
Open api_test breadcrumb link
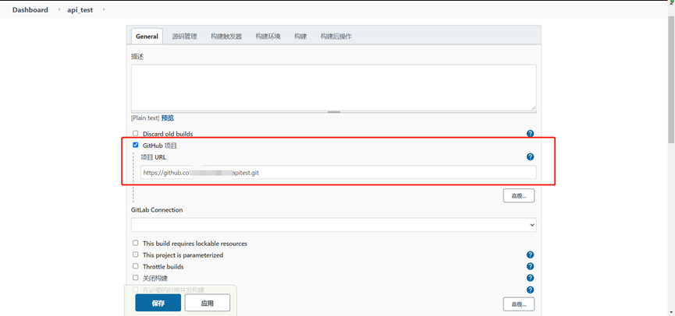click(x=80, y=10)
